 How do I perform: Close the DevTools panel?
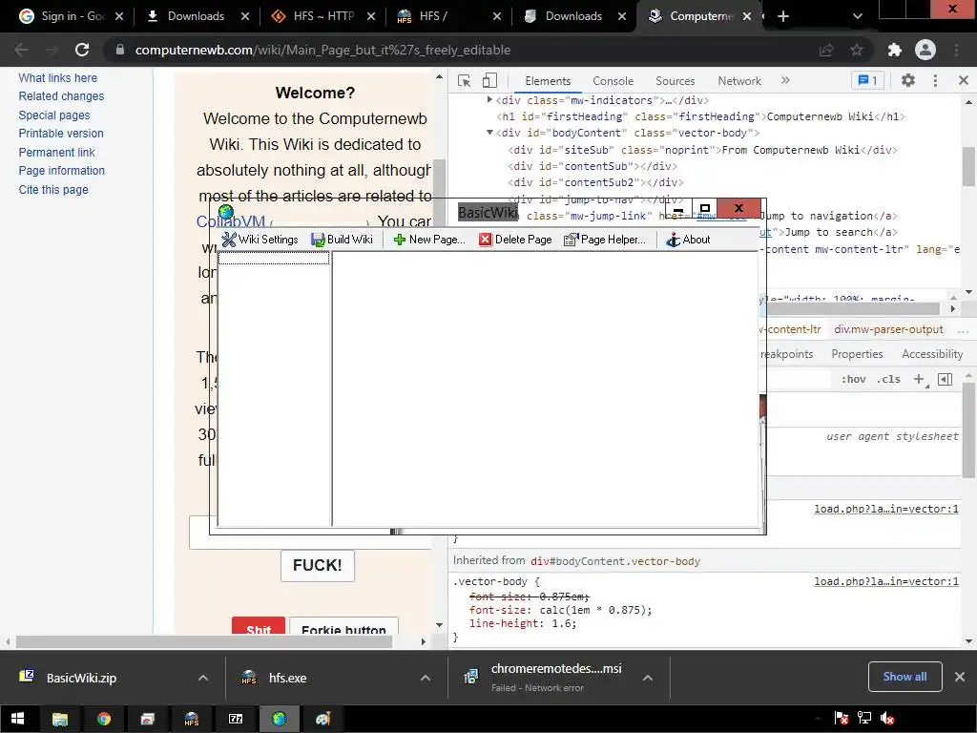(964, 80)
